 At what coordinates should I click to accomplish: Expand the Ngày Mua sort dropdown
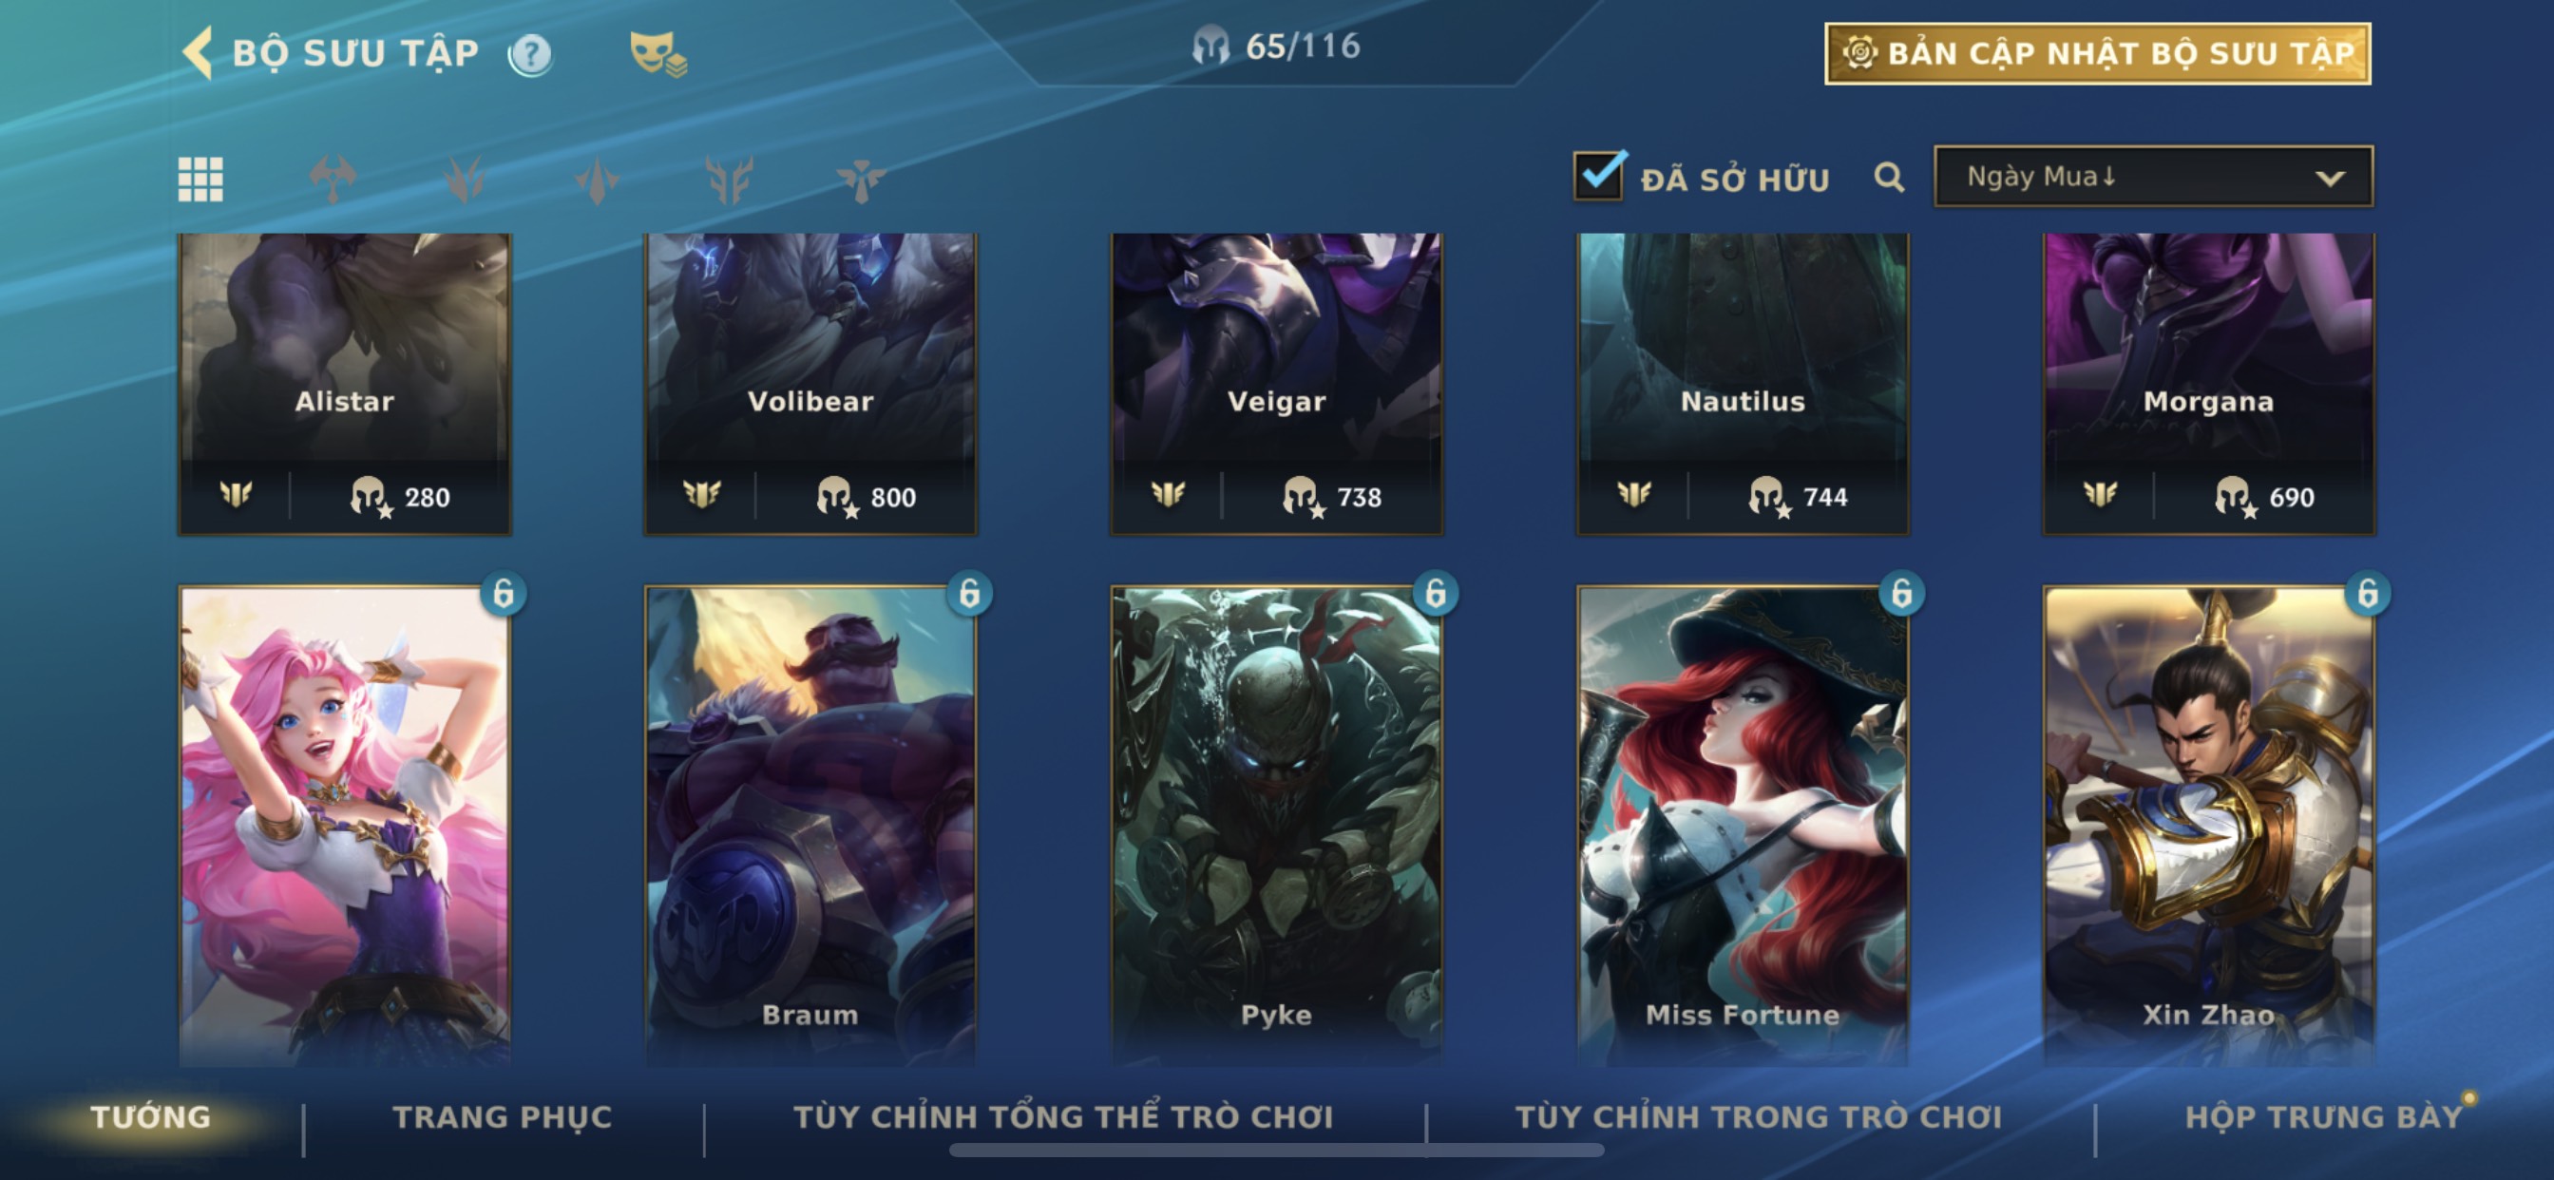pos(2153,177)
